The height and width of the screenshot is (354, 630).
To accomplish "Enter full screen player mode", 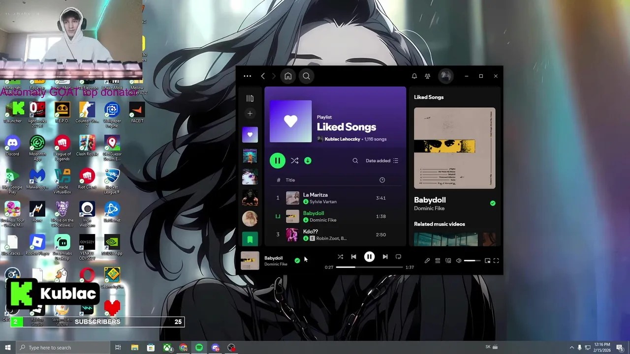I will (x=496, y=261).
